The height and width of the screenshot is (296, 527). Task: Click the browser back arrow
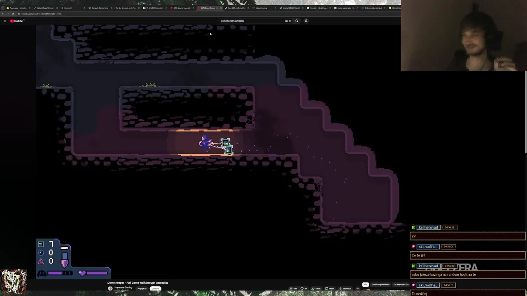(3, 14)
